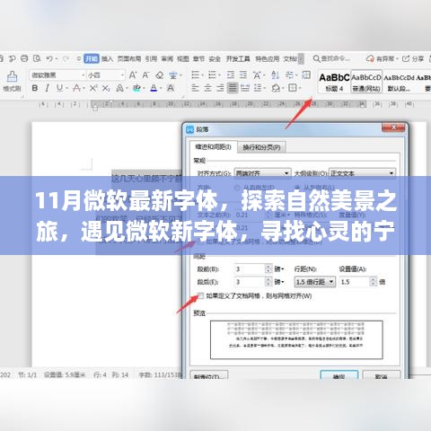431x431 pixels.
Task: Confirm the paragraph dialog with 确定
Action: pyautogui.click(x=339, y=375)
